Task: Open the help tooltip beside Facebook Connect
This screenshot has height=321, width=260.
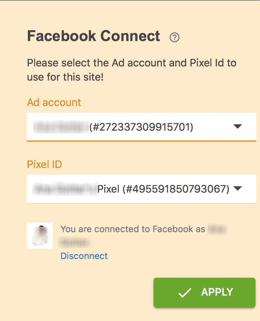Action: point(174,37)
